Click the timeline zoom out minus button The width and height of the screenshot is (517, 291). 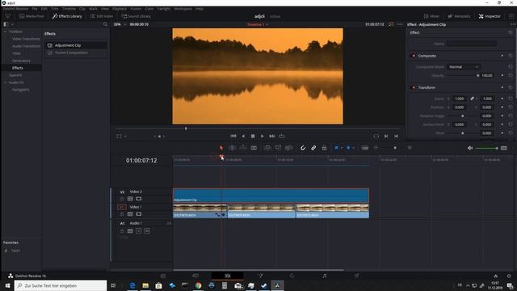click(376, 148)
